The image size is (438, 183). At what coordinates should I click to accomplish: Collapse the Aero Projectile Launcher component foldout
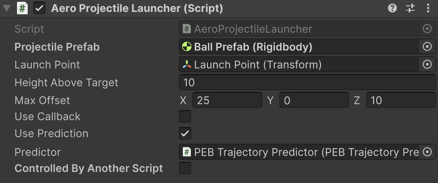point(7,8)
